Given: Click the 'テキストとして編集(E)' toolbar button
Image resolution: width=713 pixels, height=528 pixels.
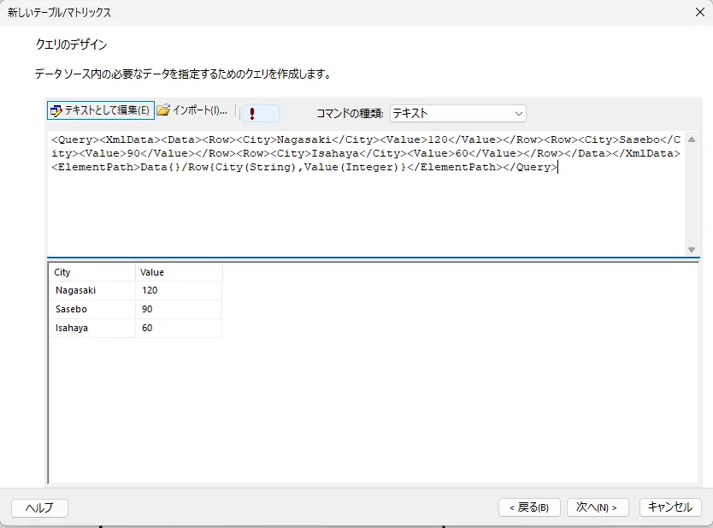Looking at the screenshot, I should [x=101, y=110].
